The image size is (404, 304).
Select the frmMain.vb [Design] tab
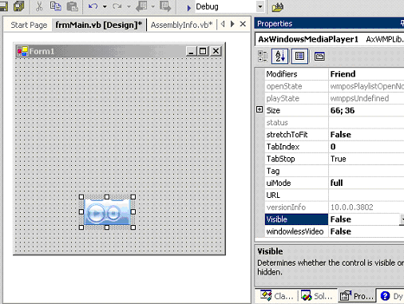pyautogui.click(x=99, y=25)
